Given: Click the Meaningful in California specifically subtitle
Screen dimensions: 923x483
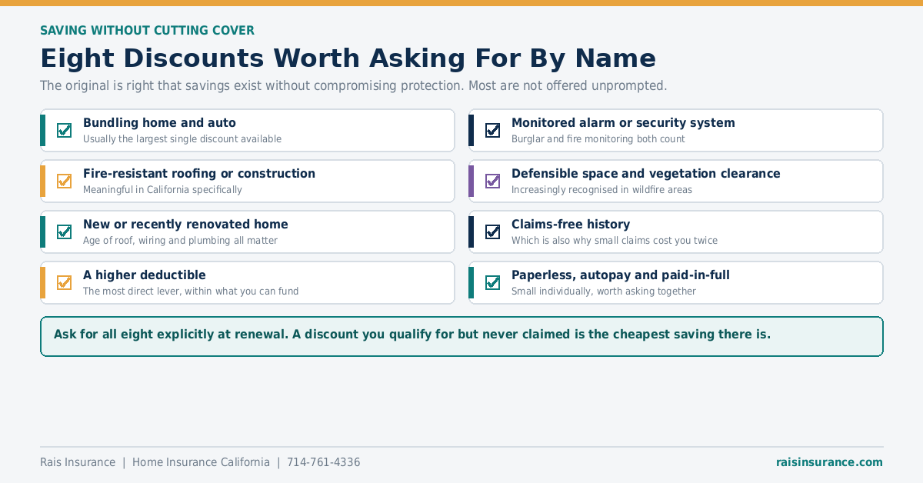Looking at the screenshot, I should coord(162,190).
